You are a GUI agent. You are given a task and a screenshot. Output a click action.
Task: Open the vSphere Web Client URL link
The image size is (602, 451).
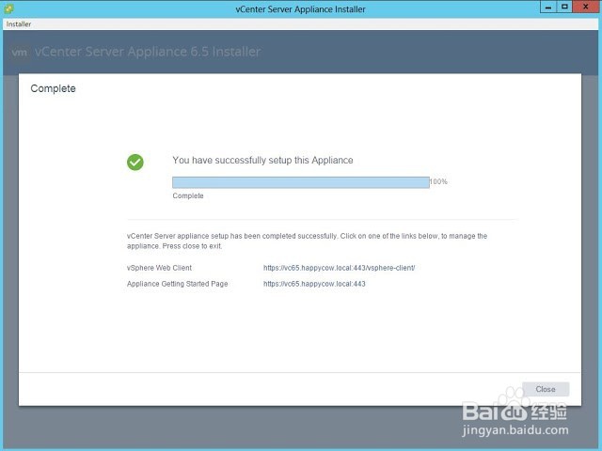click(x=339, y=268)
